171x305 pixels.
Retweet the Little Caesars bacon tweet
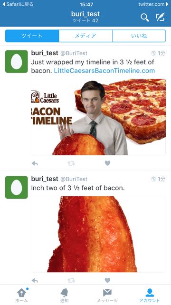[x=71, y=163]
